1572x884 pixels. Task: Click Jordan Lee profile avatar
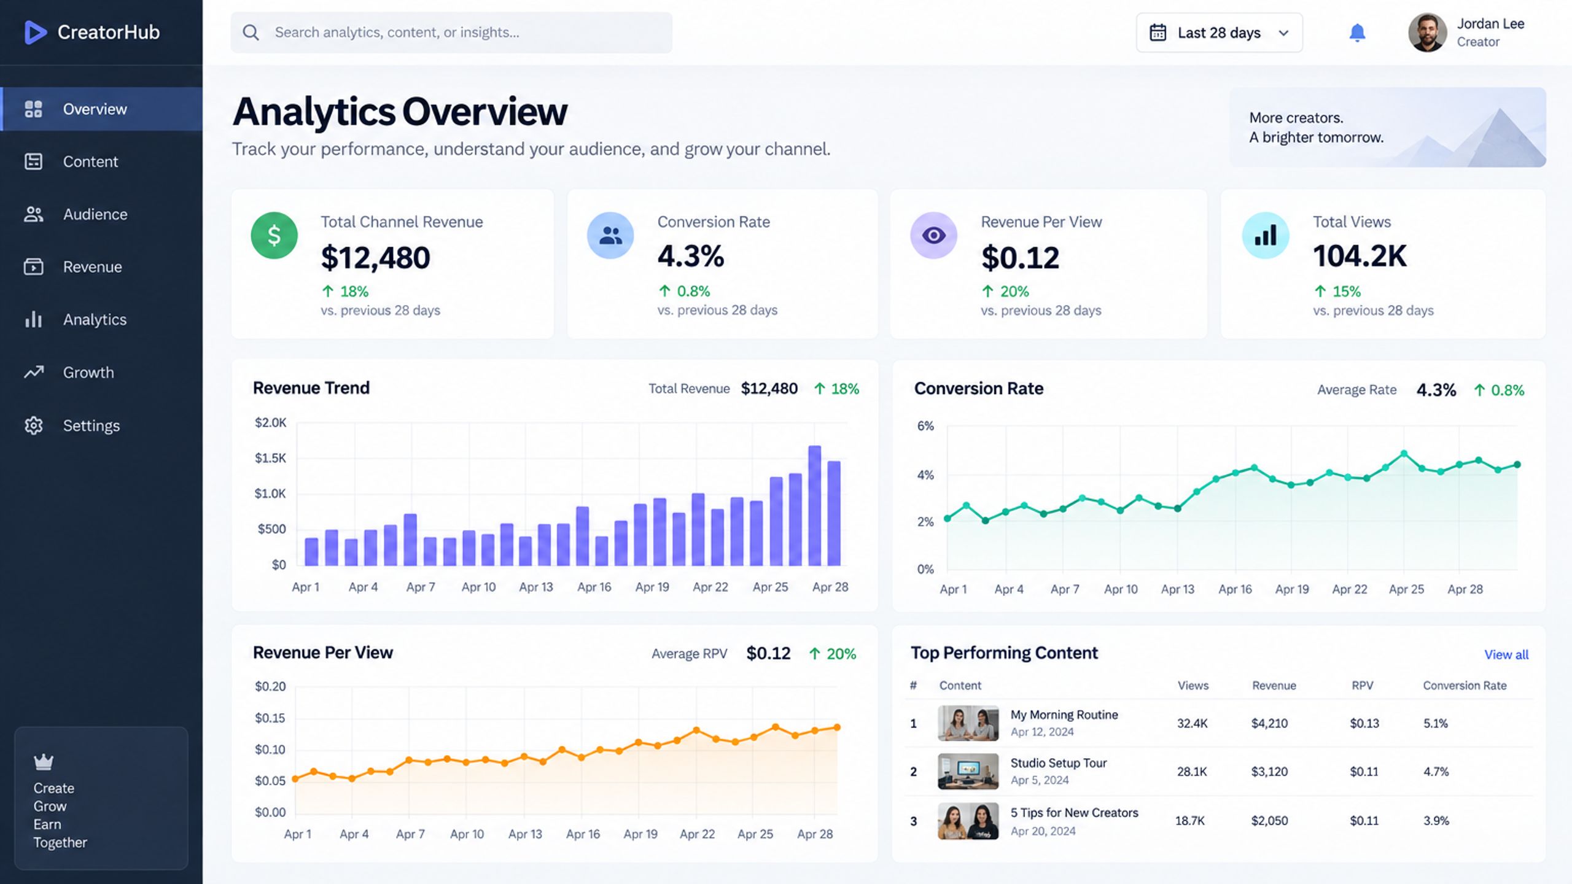(1428, 33)
